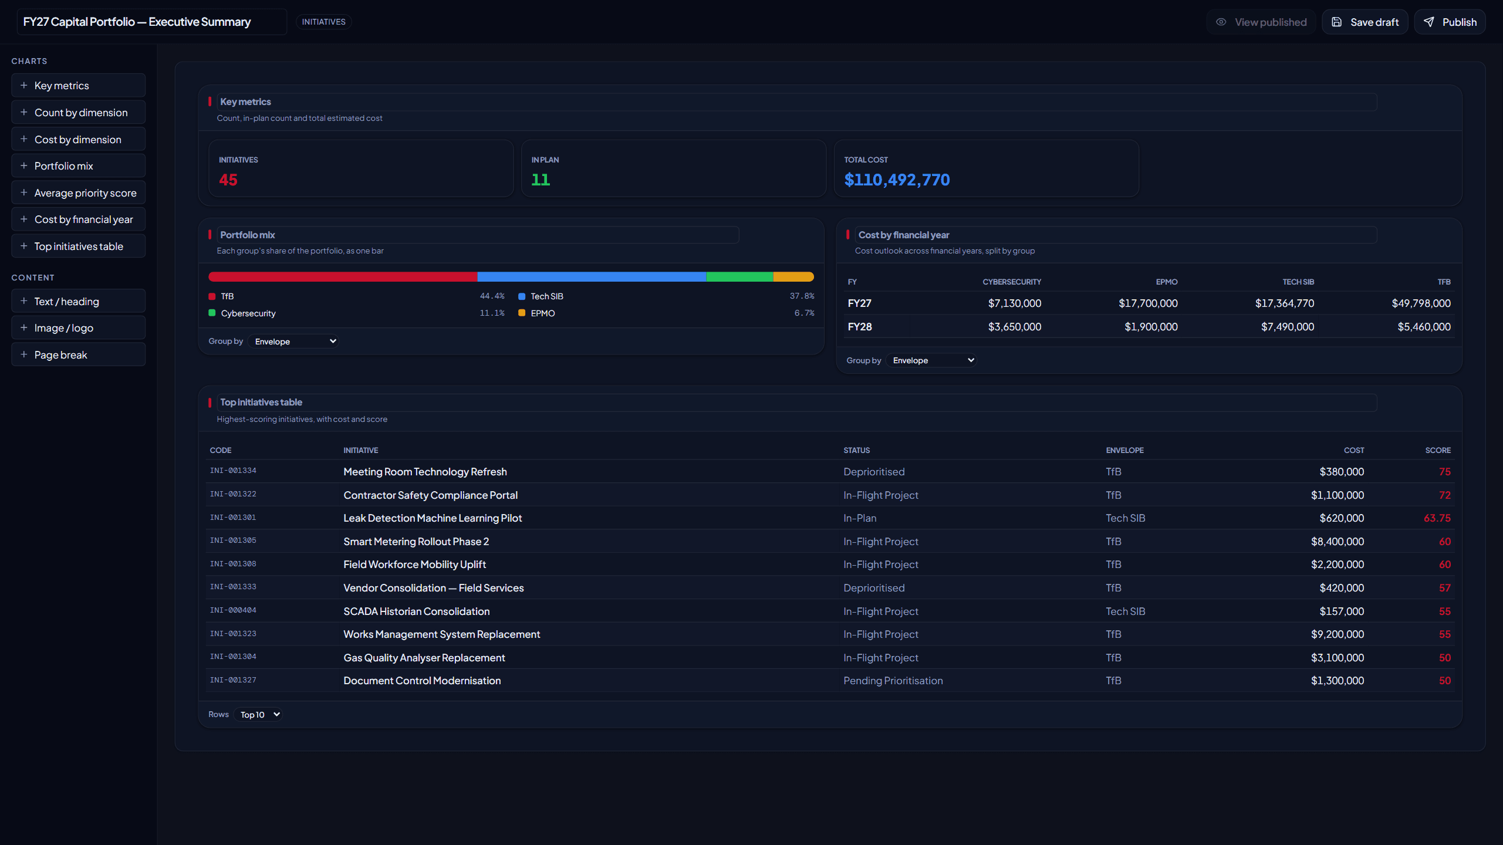Viewport: 1503px width, 845px height.
Task: Add an Average priority score chart
Action: tap(79, 193)
